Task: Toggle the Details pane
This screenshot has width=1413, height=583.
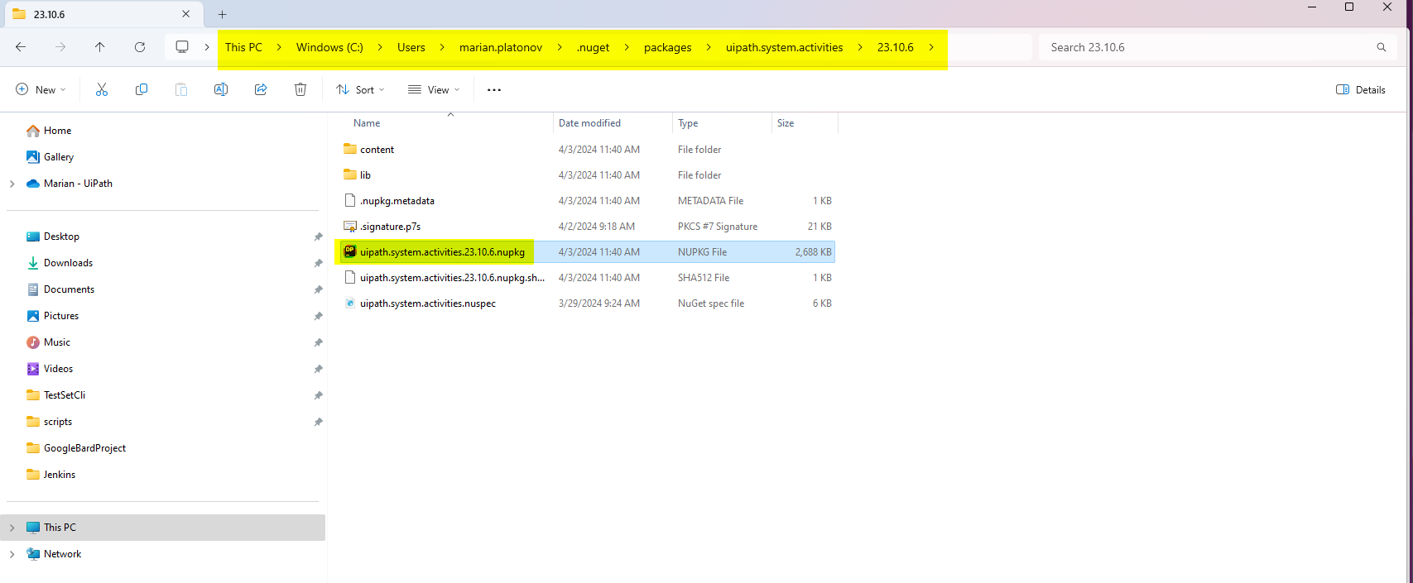Action: click(1361, 89)
